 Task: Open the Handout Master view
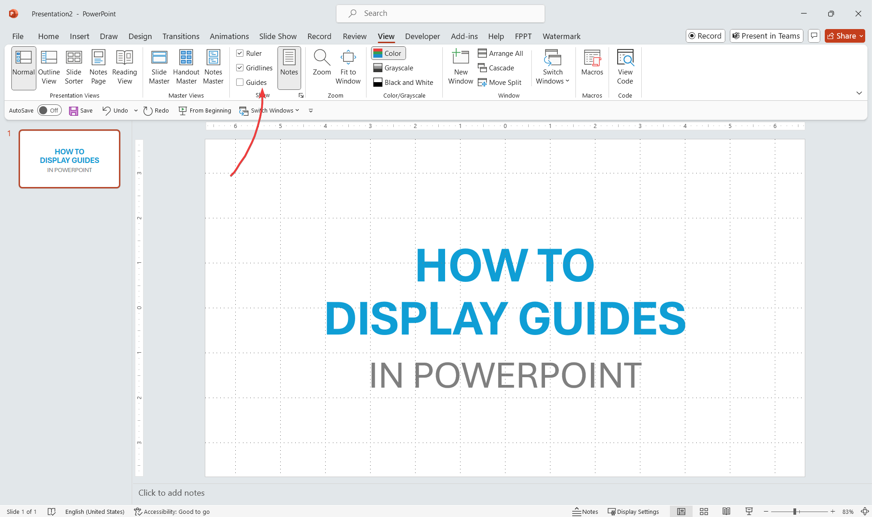pyautogui.click(x=186, y=68)
